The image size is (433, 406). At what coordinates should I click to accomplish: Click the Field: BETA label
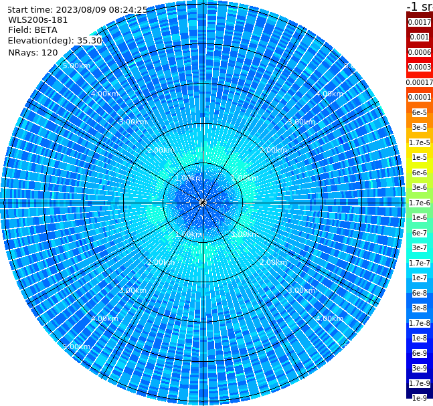(x=33, y=30)
